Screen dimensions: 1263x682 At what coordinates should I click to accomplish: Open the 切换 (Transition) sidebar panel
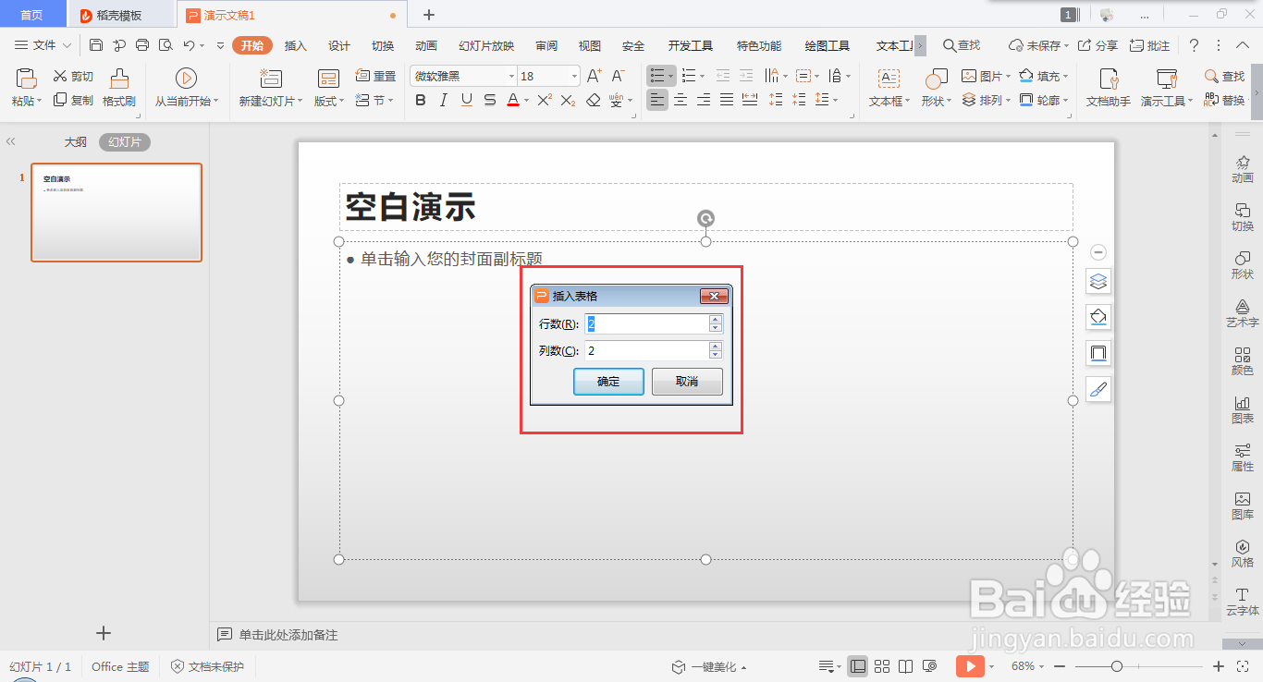pyautogui.click(x=1242, y=218)
